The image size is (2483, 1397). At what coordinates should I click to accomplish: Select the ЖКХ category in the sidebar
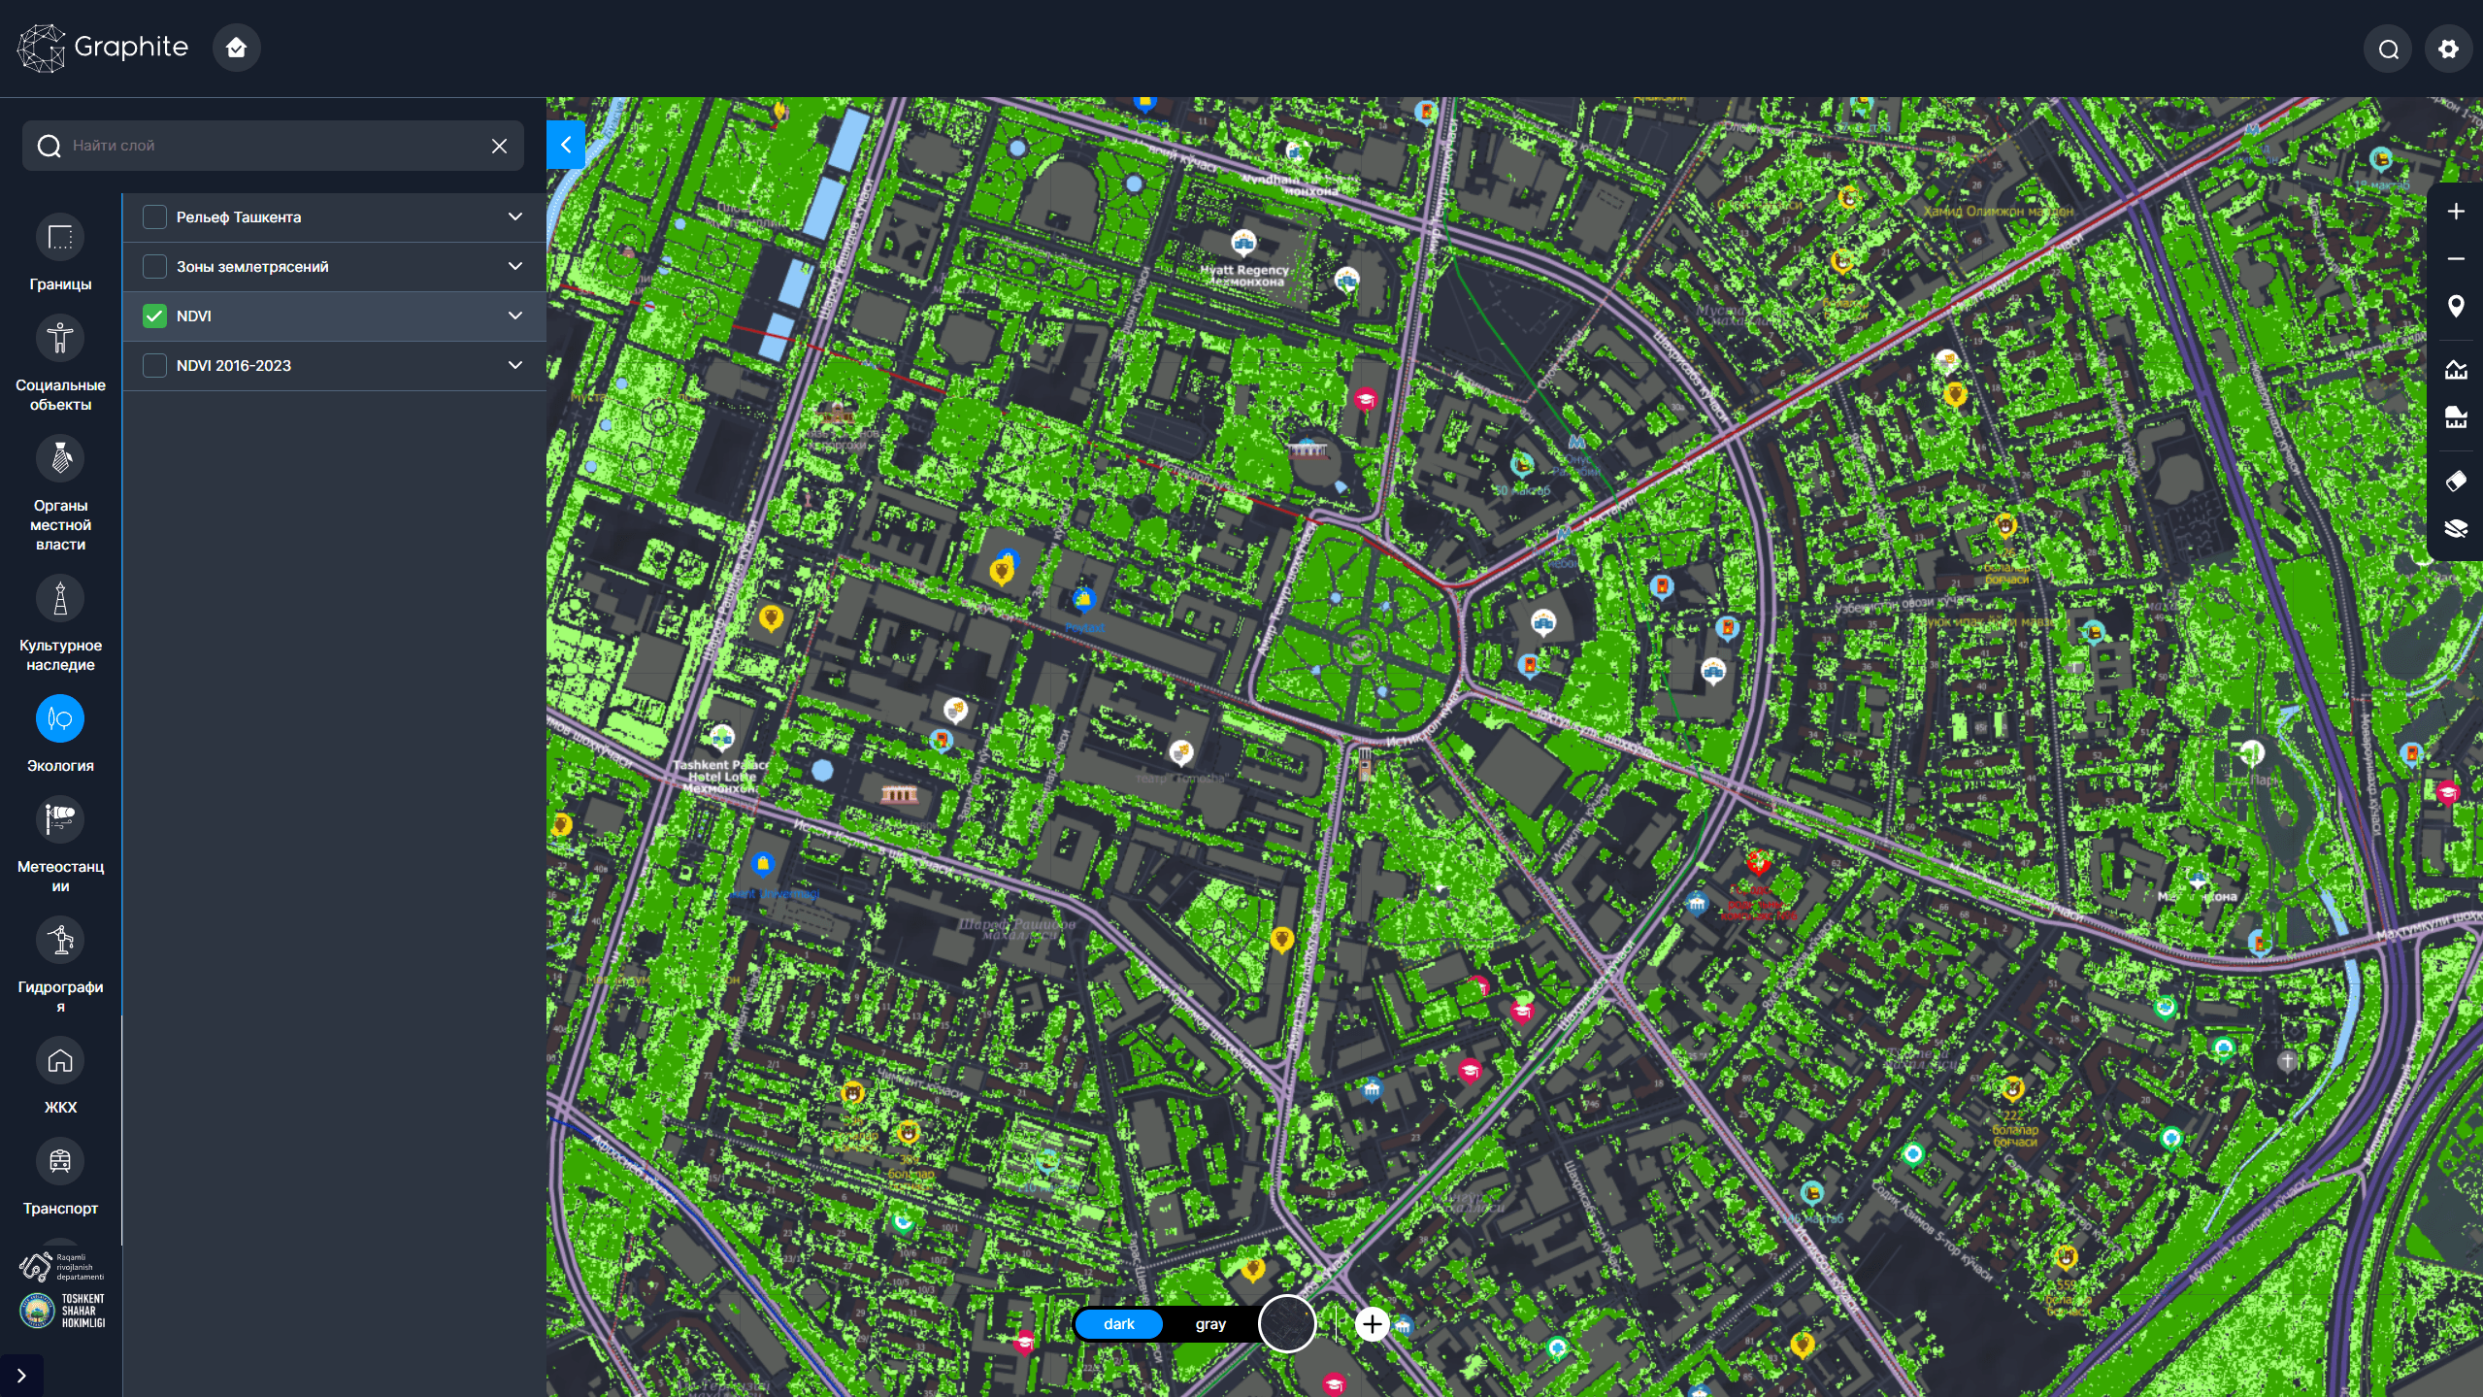coord(59,1060)
